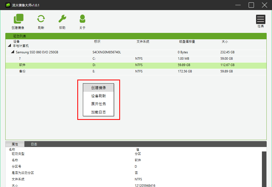This screenshot has height=187, width=272.
Task: Click the 标识 column header
Action: pyautogui.click(x=97, y=42)
